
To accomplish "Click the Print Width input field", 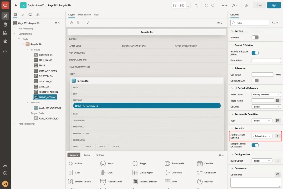I will click(266, 61).
